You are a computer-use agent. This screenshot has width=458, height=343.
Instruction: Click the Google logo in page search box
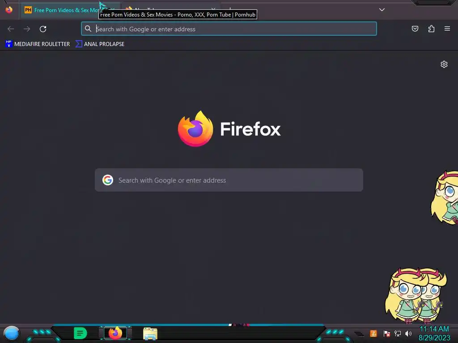108,180
